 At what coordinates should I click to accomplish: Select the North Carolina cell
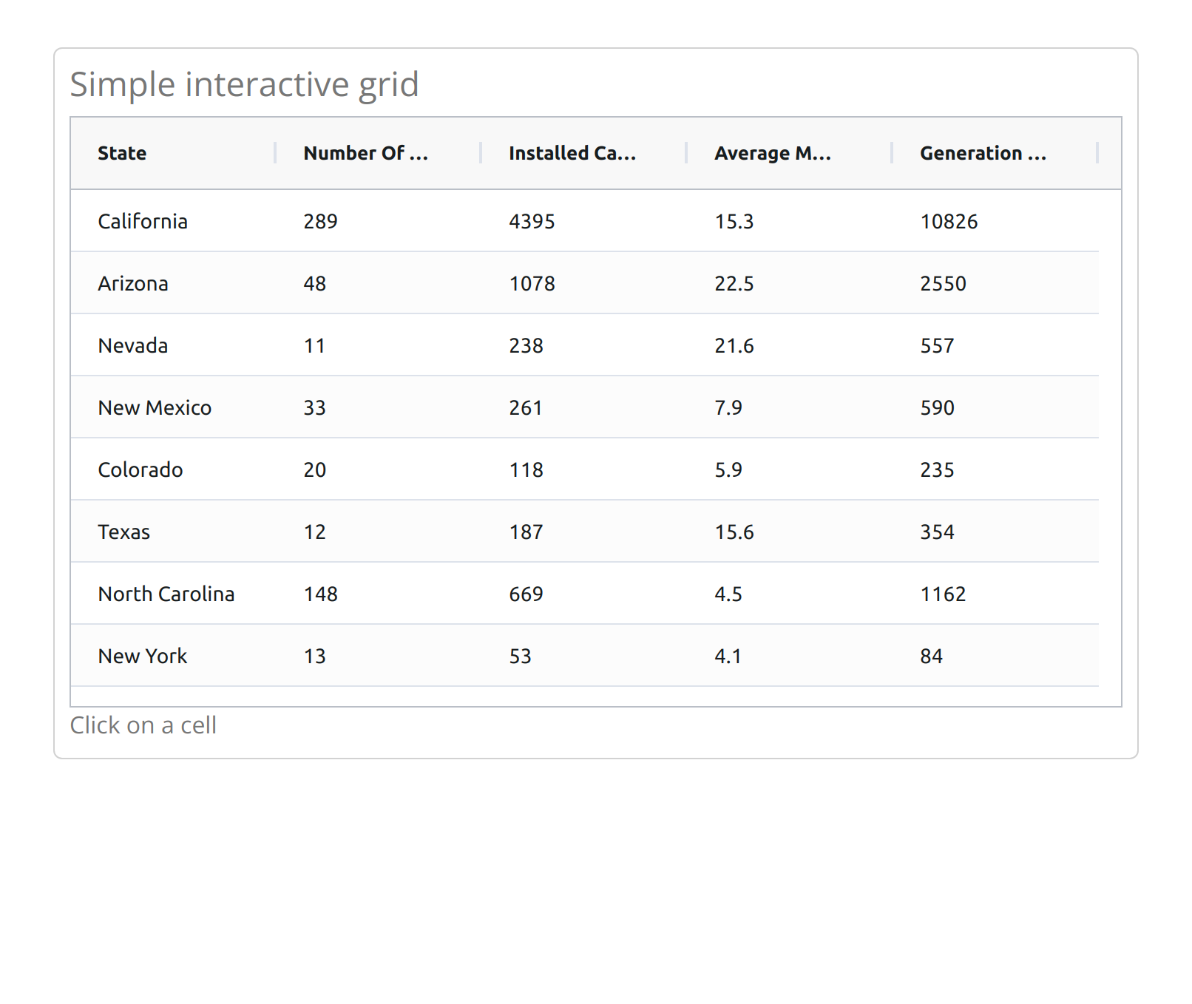coord(173,594)
